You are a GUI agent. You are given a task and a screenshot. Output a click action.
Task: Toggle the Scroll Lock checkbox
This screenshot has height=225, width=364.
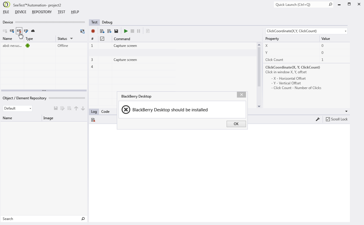pyautogui.click(x=328, y=119)
